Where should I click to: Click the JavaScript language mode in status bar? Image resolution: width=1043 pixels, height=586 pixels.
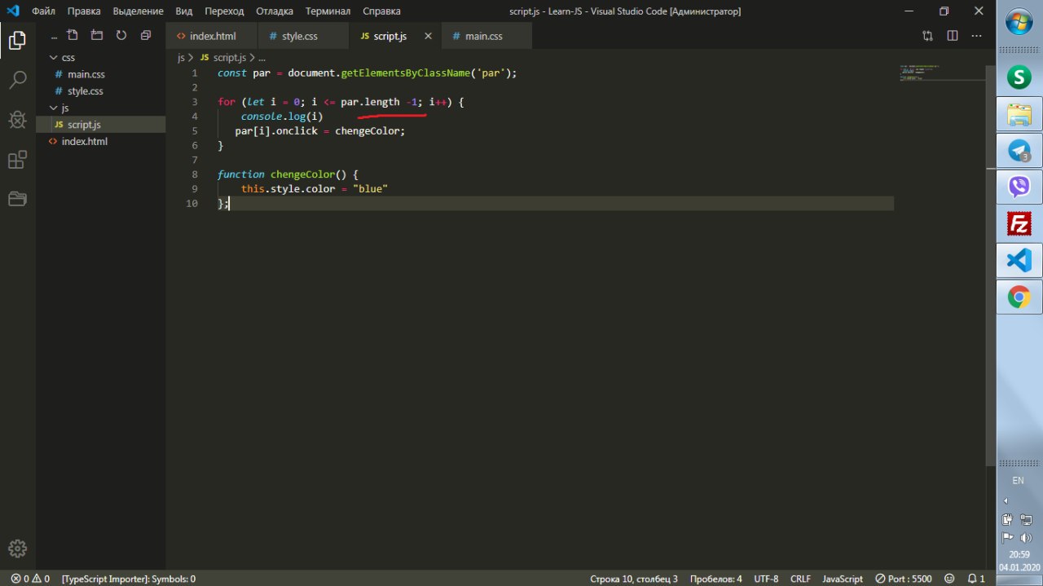pos(843,579)
